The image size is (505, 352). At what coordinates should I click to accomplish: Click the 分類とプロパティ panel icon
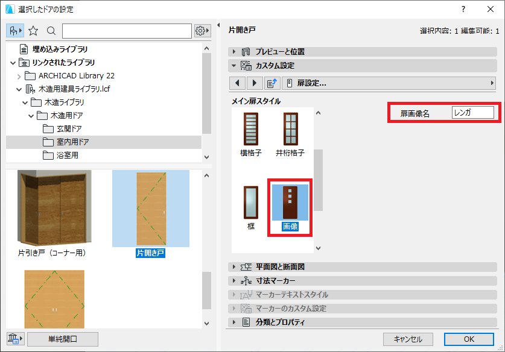(x=246, y=322)
